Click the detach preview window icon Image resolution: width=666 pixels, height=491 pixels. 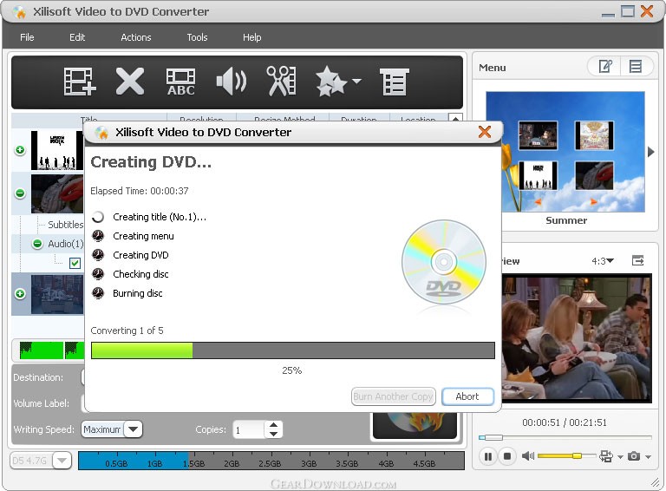pyautogui.click(x=637, y=260)
